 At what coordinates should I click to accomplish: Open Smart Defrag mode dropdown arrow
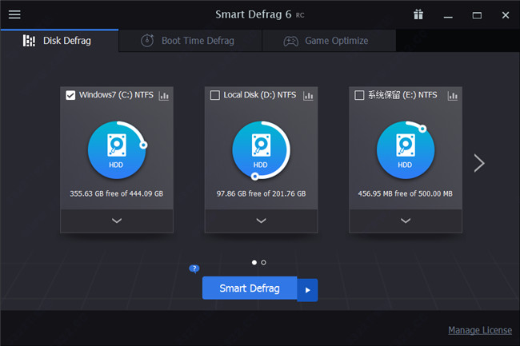point(308,289)
